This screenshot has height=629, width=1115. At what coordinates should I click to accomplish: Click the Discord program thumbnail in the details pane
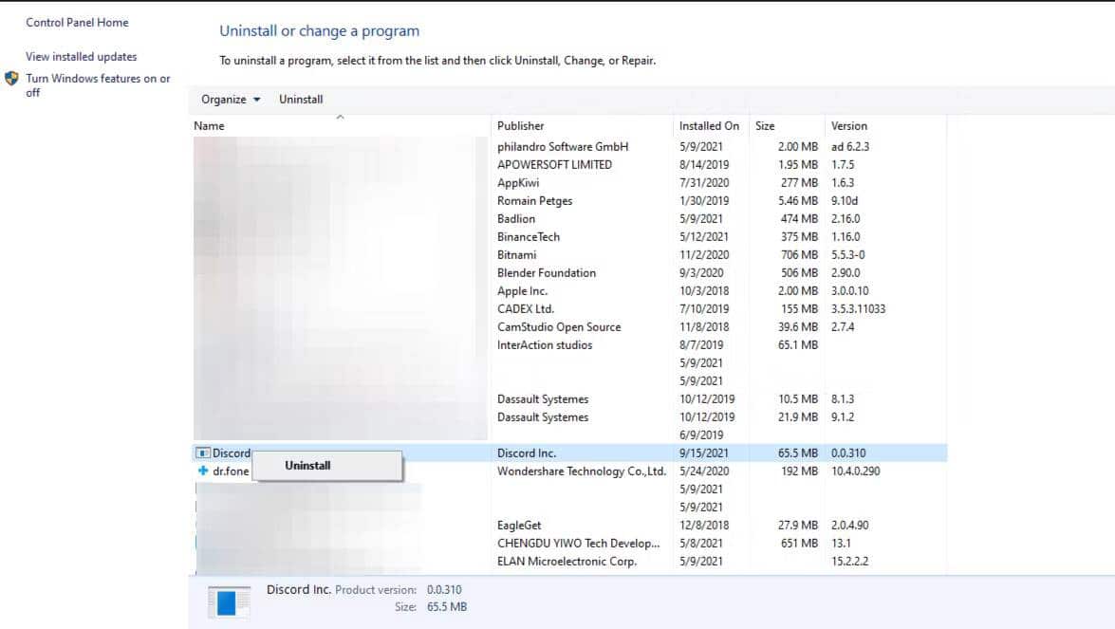[x=228, y=600]
